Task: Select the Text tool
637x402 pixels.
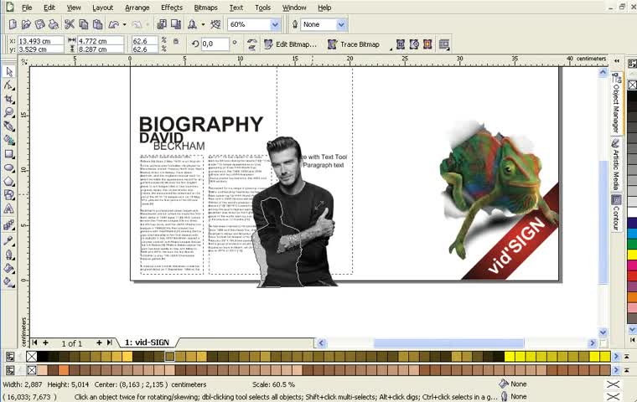Action: (9, 209)
